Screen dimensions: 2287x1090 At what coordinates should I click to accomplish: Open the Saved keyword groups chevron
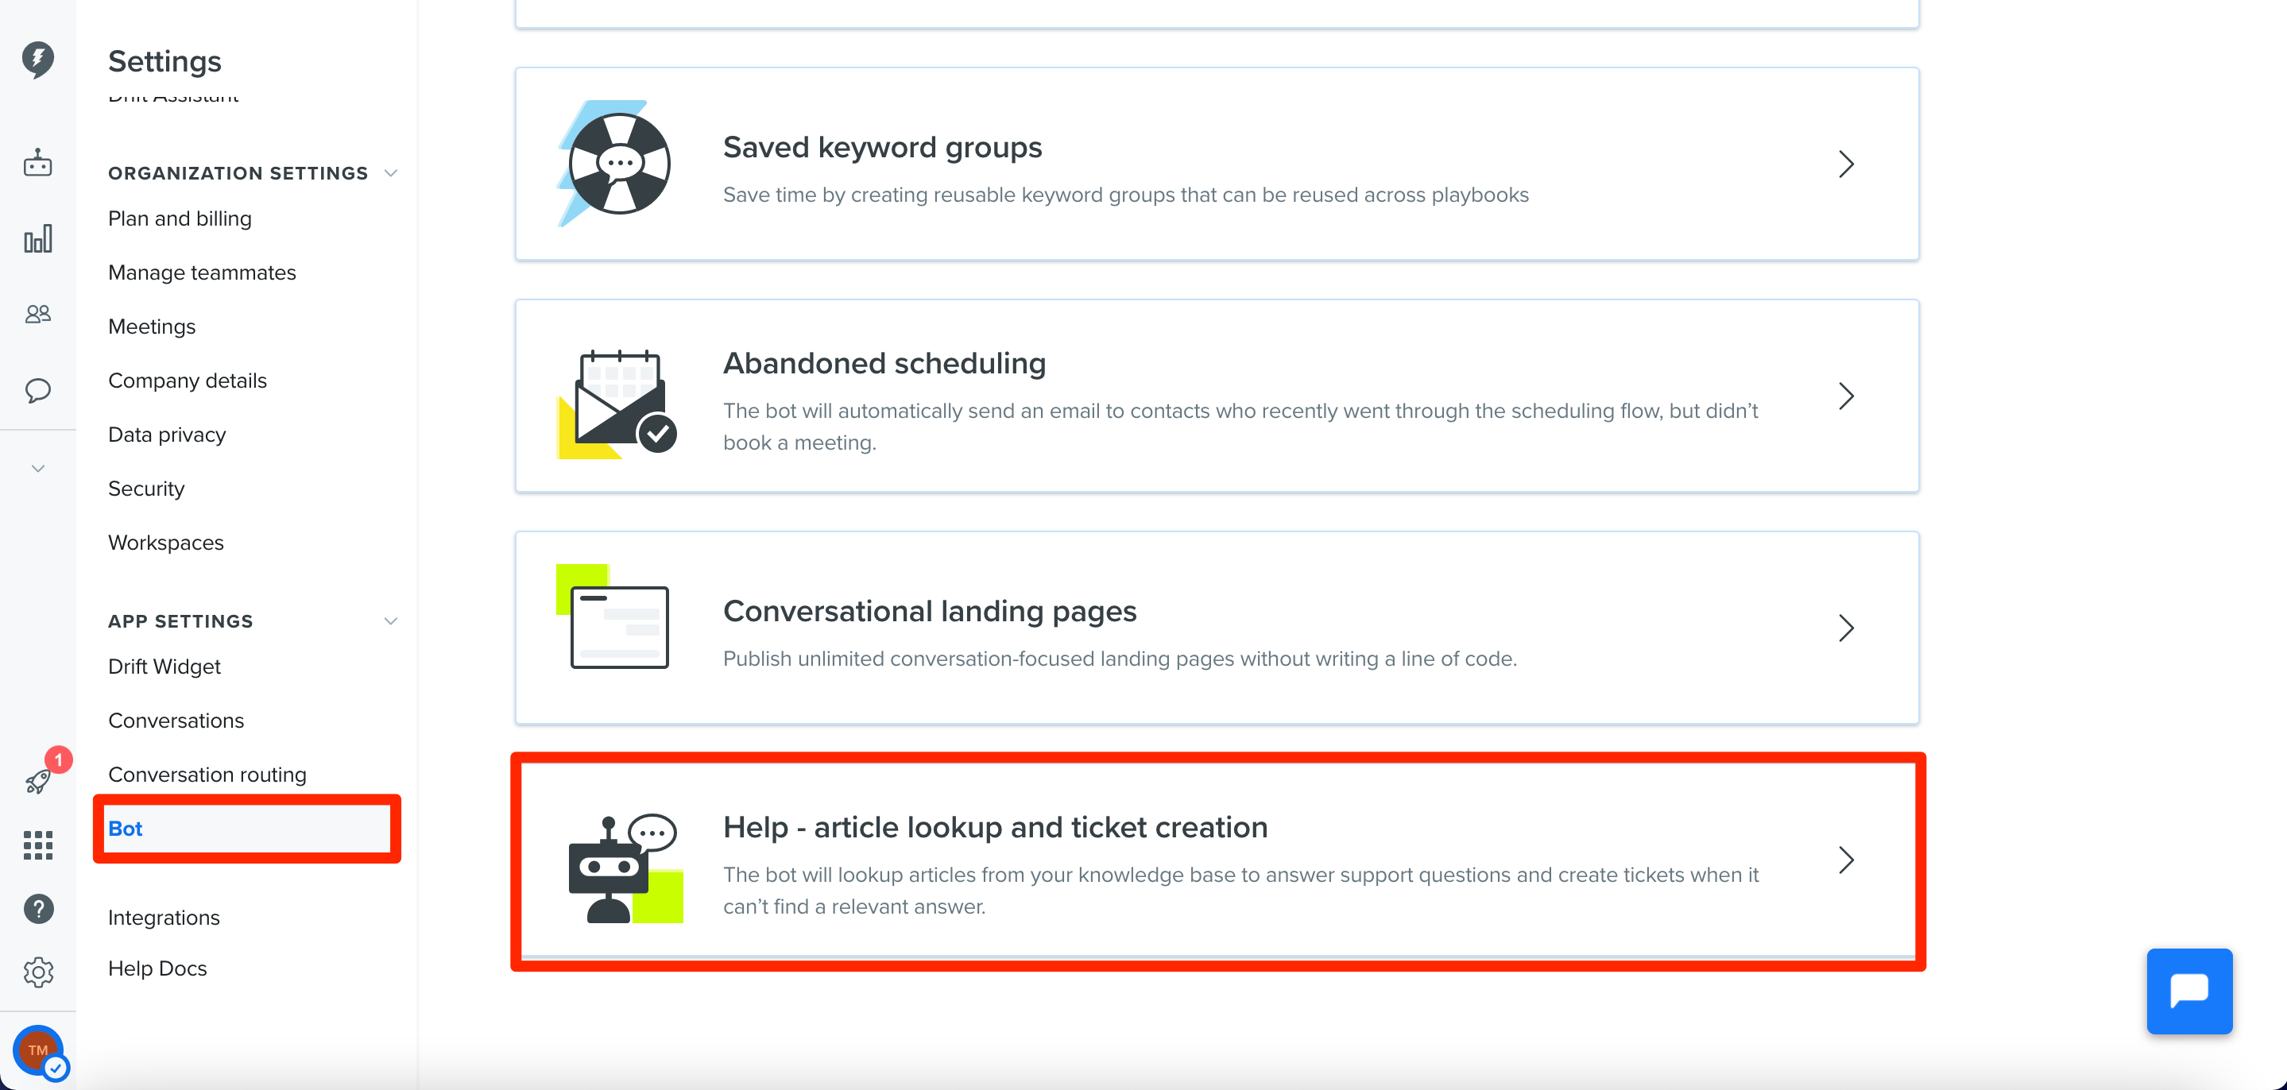pyautogui.click(x=1846, y=164)
